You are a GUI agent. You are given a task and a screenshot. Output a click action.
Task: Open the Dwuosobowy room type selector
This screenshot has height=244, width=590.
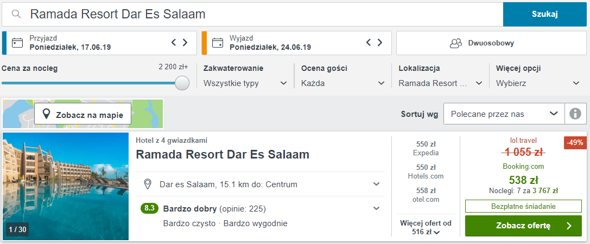coord(491,43)
